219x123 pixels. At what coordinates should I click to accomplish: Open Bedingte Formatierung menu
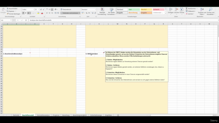[x=102, y=11]
